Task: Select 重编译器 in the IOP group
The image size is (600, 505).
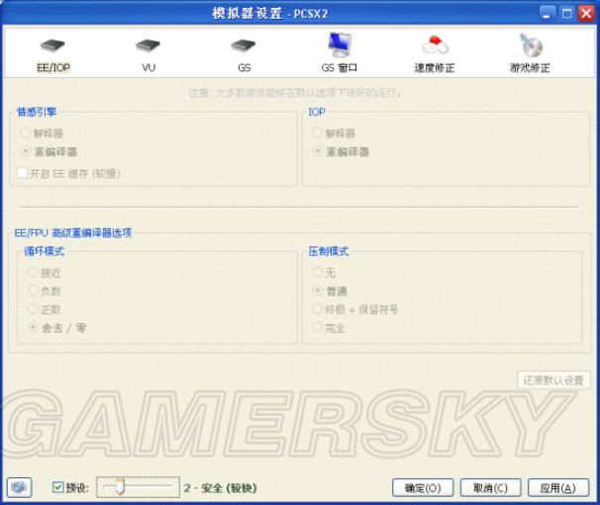Action: (x=341, y=151)
